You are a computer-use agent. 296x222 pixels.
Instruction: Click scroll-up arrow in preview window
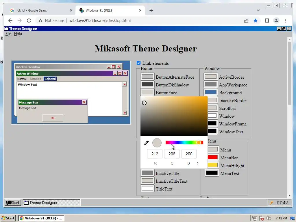[x=125, y=84]
